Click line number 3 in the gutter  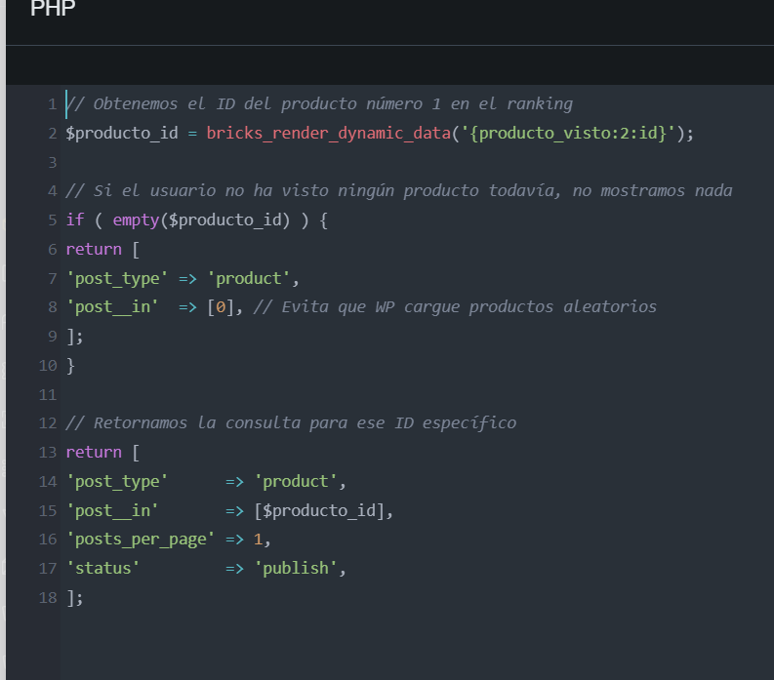pos(53,162)
